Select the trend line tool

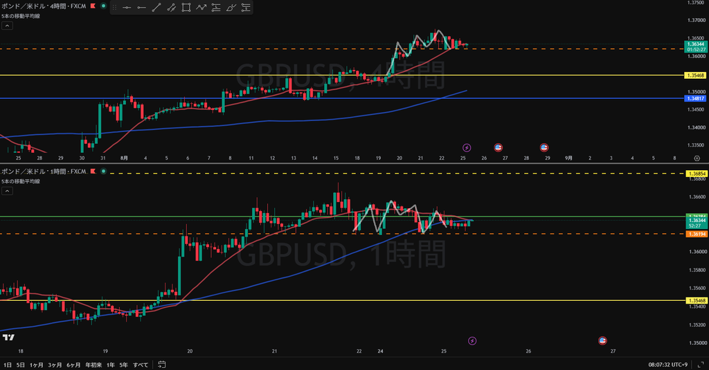pyautogui.click(x=156, y=7)
